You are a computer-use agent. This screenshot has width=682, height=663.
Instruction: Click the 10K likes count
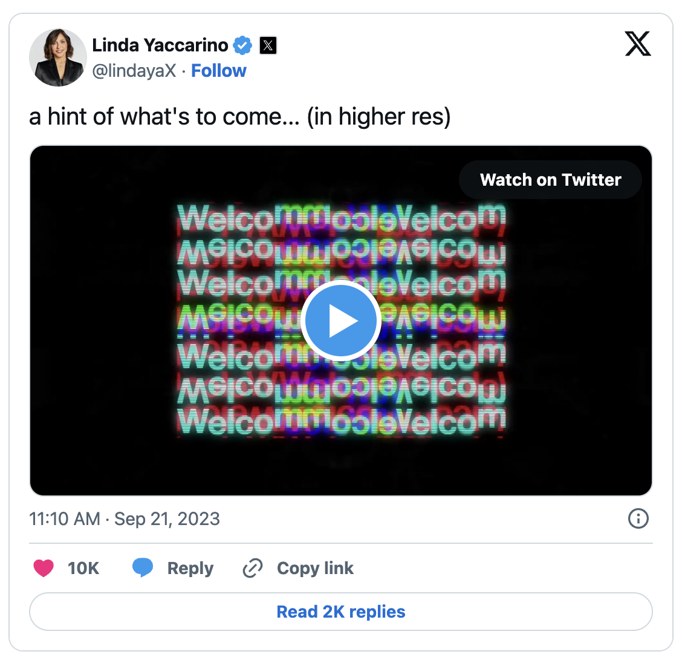coord(83,568)
